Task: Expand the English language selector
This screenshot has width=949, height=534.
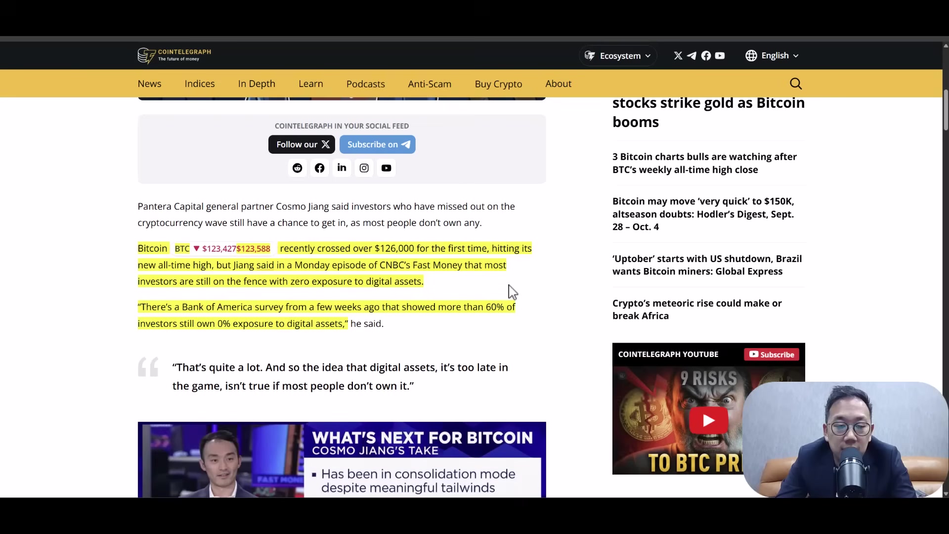Action: point(778,55)
